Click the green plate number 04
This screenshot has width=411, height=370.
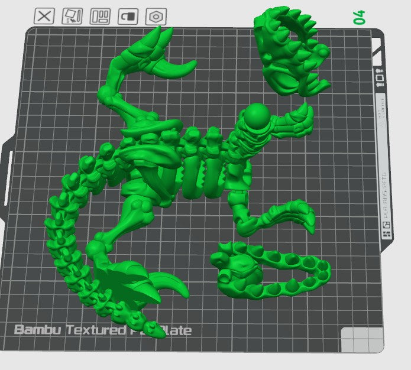pos(360,17)
